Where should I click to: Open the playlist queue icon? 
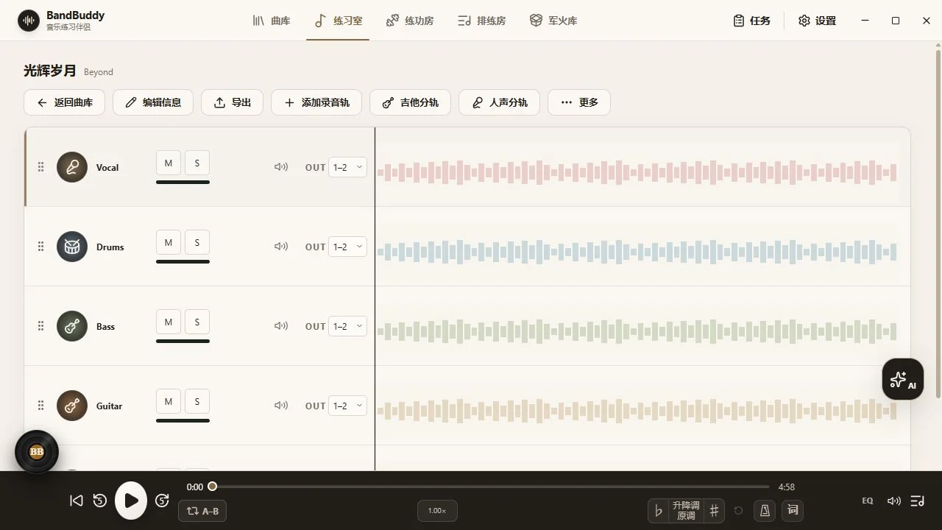tap(918, 501)
